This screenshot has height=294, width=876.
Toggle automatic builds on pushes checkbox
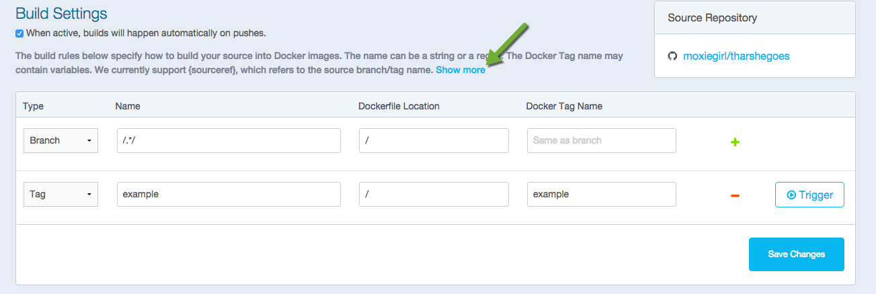(x=19, y=34)
